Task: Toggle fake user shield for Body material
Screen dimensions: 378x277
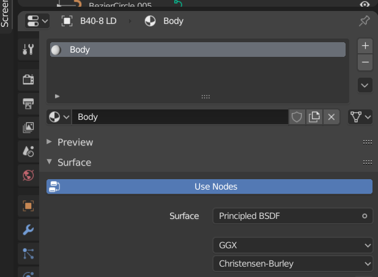Action: pyautogui.click(x=297, y=117)
